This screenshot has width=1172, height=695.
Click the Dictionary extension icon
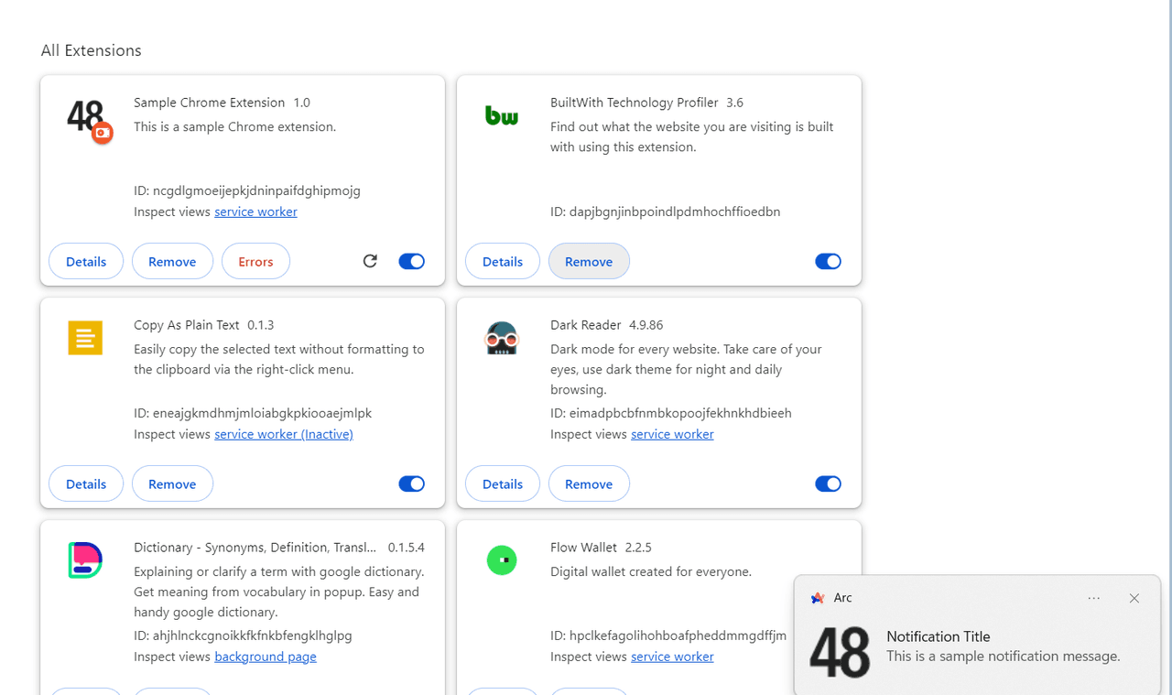pos(85,560)
